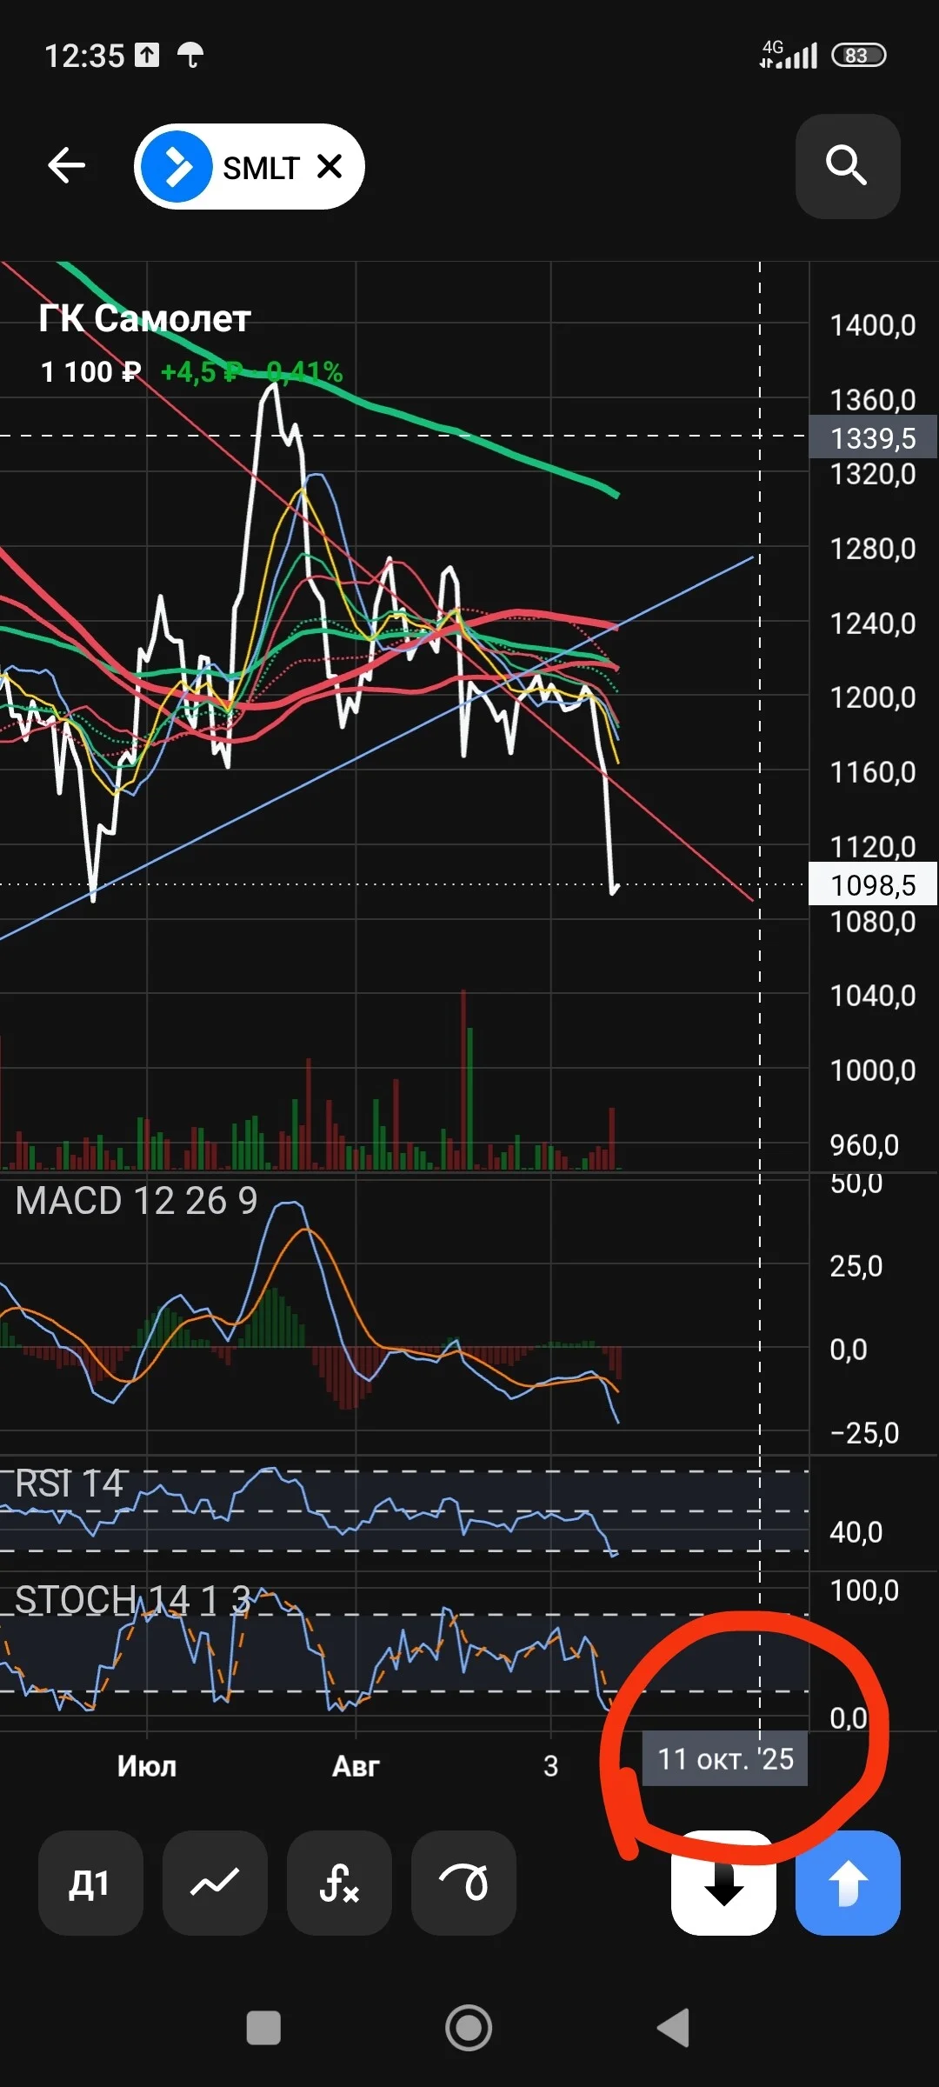The height and width of the screenshot is (2087, 939).
Task: Tap the Июл label on time axis
Action: pyautogui.click(x=147, y=1766)
